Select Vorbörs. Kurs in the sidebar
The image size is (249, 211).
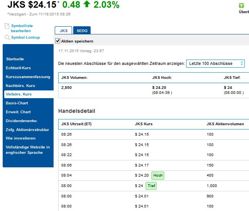29,94
